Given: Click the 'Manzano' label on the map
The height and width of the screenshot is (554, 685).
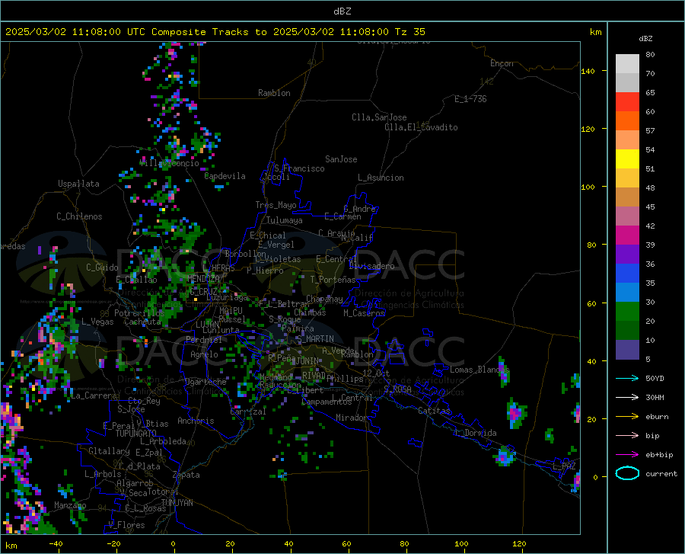Looking at the screenshot, I should (70, 505).
